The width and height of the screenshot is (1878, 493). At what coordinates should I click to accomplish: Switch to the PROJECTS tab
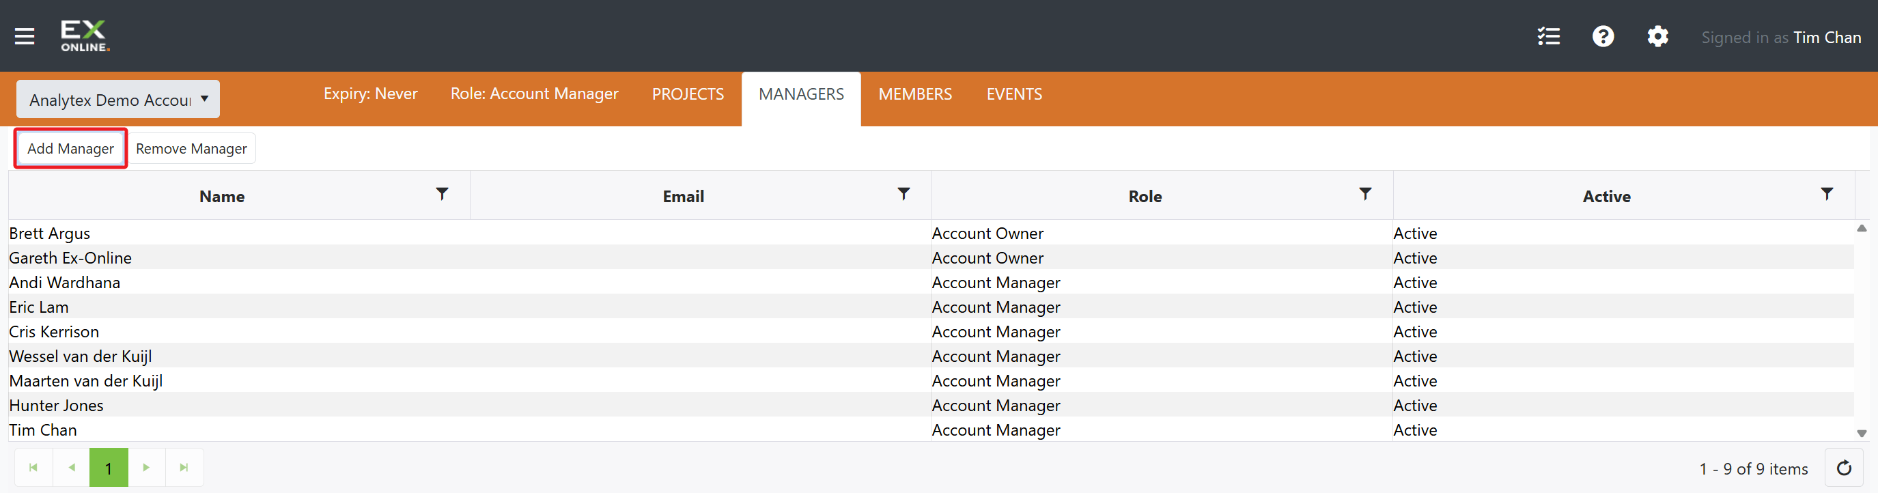point(688,94)
